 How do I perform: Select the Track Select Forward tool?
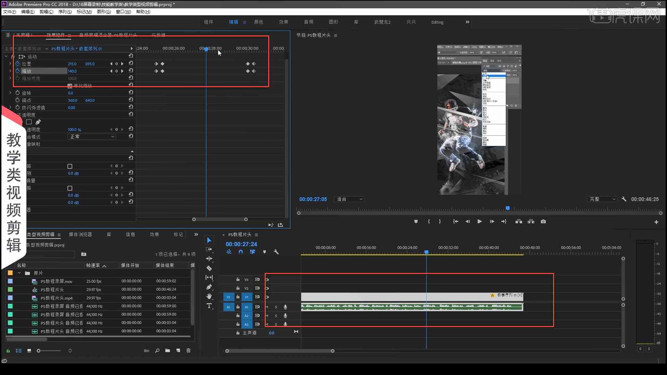pos(209,249)
